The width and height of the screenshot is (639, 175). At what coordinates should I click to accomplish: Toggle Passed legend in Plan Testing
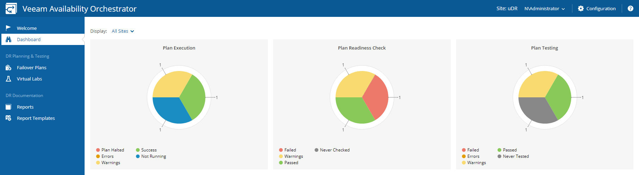click(x=507, y=150)
